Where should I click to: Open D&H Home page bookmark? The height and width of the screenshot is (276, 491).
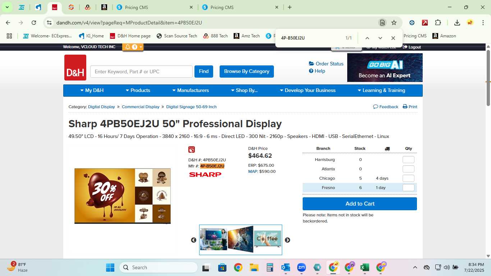[130, 36]
